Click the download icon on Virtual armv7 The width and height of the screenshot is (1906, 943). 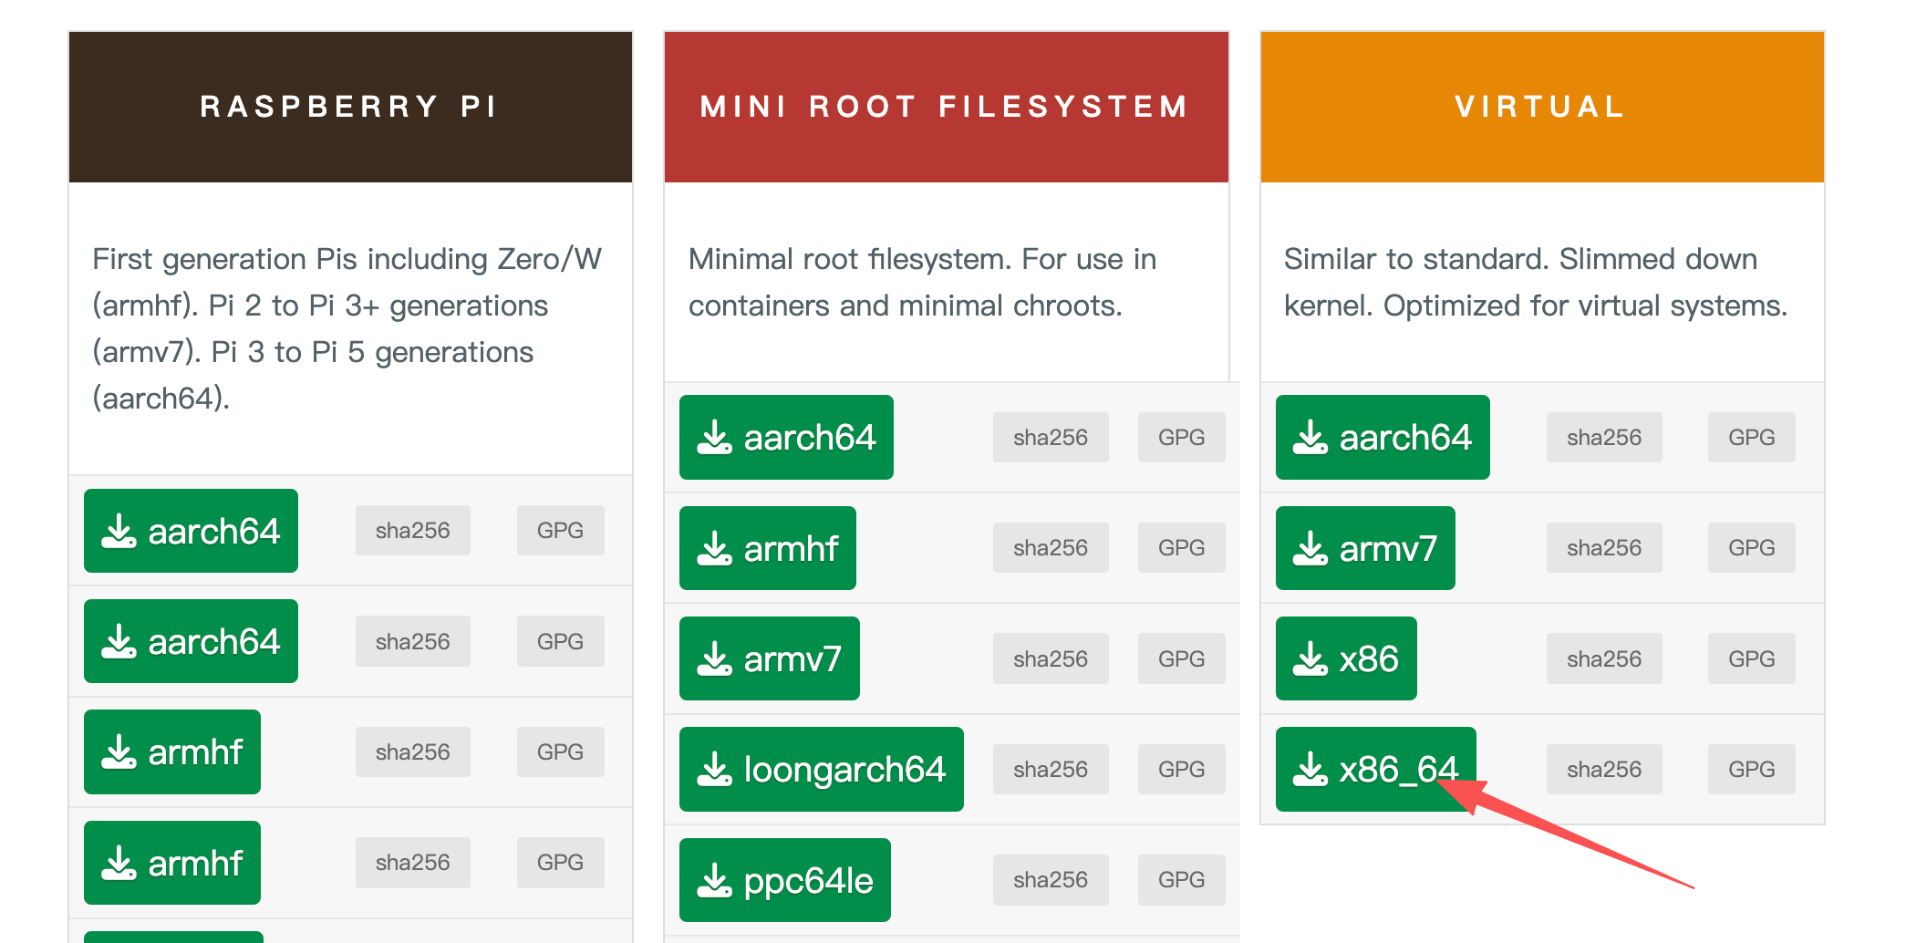(1310, 548)
